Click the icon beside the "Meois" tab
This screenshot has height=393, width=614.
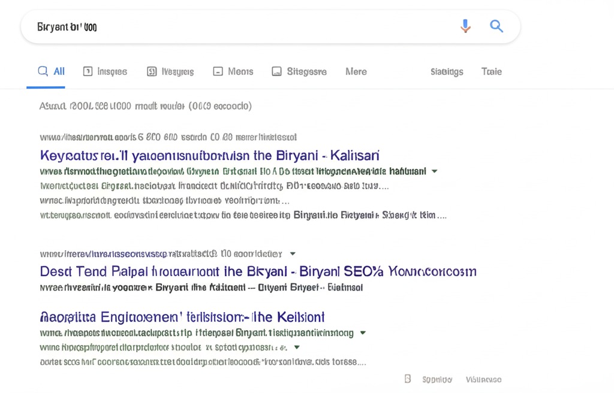pyautogui.click(x=218, y=71)
